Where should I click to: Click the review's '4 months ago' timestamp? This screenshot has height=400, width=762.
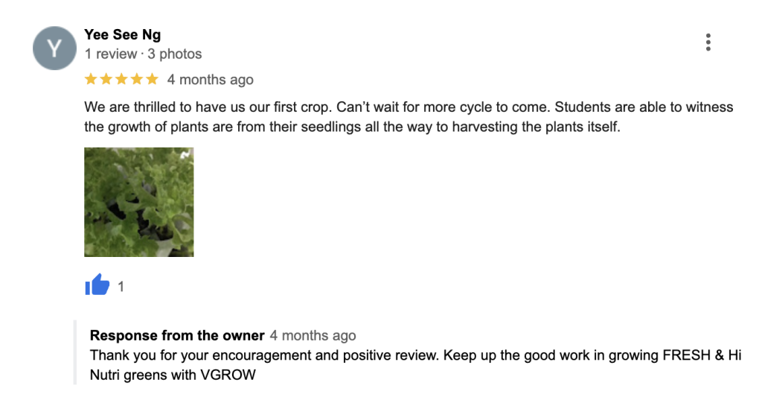click(210, 80)
